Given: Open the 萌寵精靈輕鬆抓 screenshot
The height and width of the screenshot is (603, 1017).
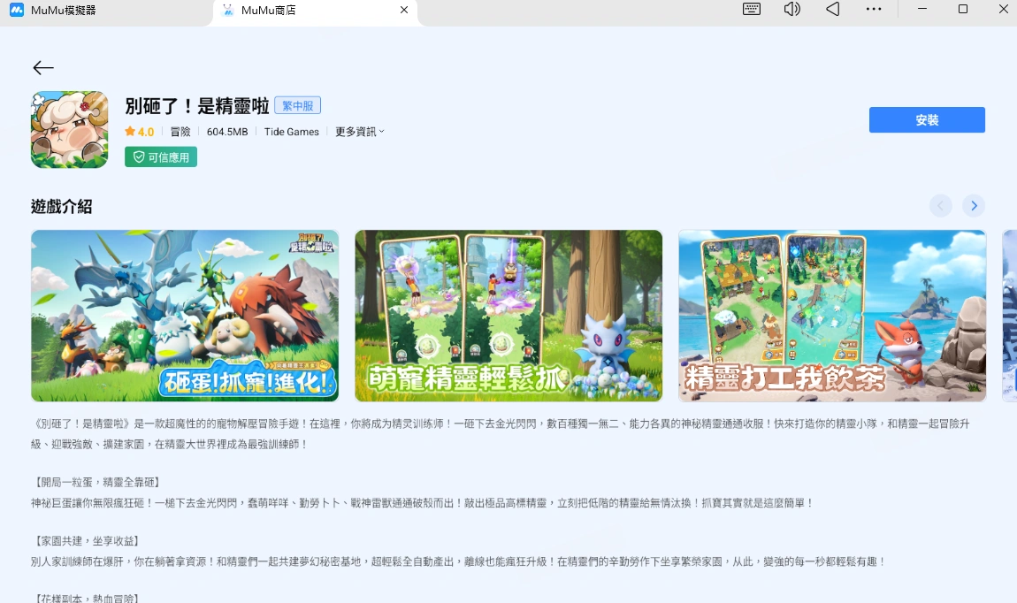Looking at the screenshot, I should (508, 316).
